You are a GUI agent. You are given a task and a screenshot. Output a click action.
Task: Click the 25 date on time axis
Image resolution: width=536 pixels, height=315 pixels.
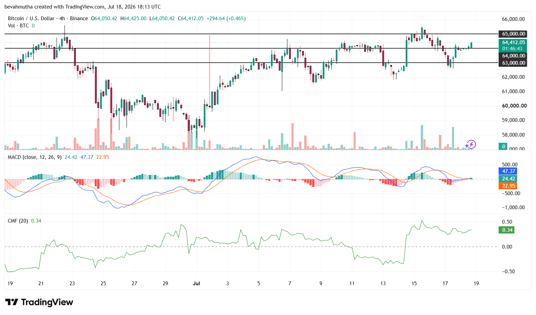[x=103, y=283]
